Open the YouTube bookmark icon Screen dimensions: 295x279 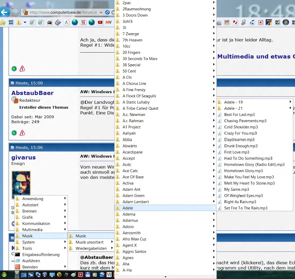point(100,22)
